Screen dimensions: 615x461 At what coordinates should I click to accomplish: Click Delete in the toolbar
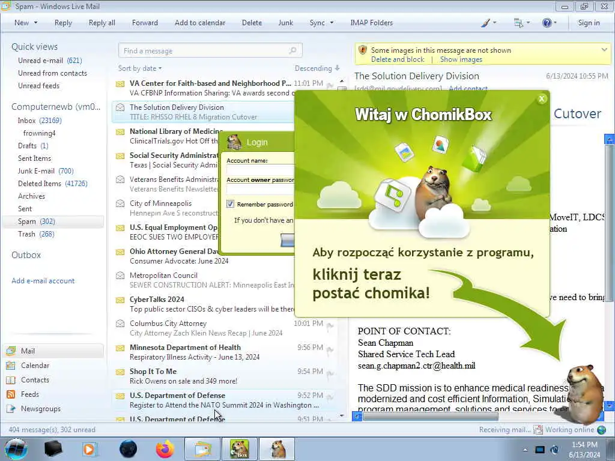[x=252, y=23]
